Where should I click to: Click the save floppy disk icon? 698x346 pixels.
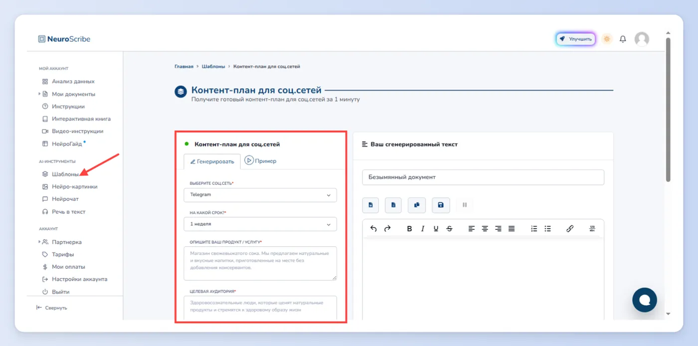[441, 205]
